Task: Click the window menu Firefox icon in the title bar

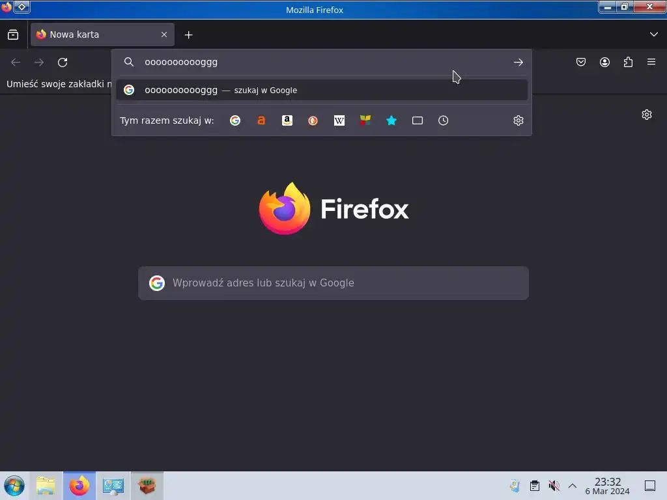Action: (x=7, y=7)
